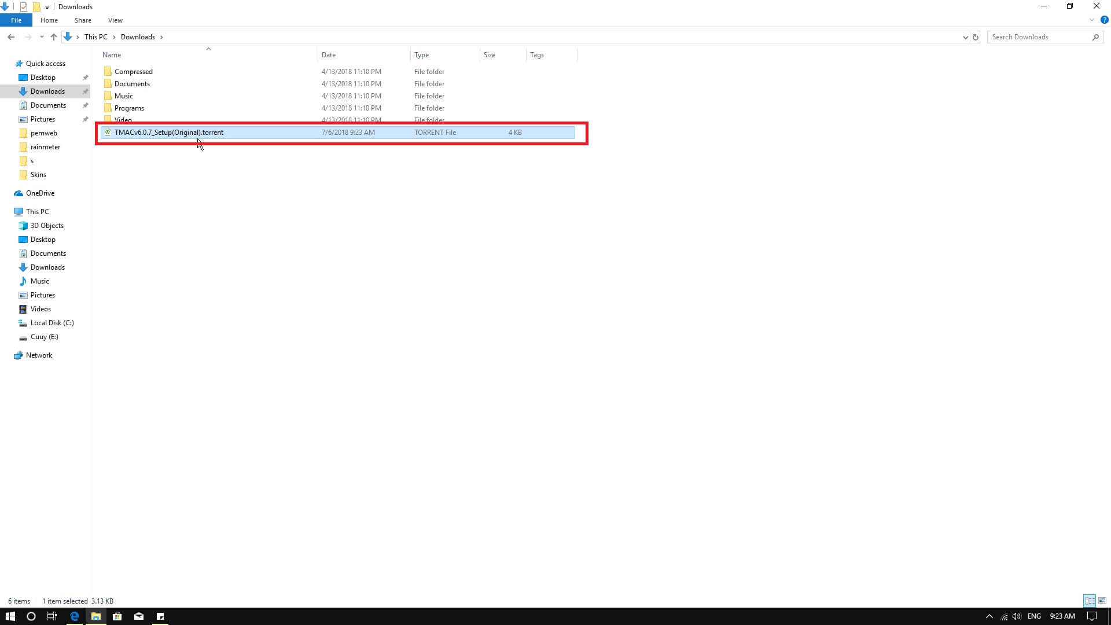Open Microsoft Store from the taskbar
The image size is (1111, 625).
point(117,616)
